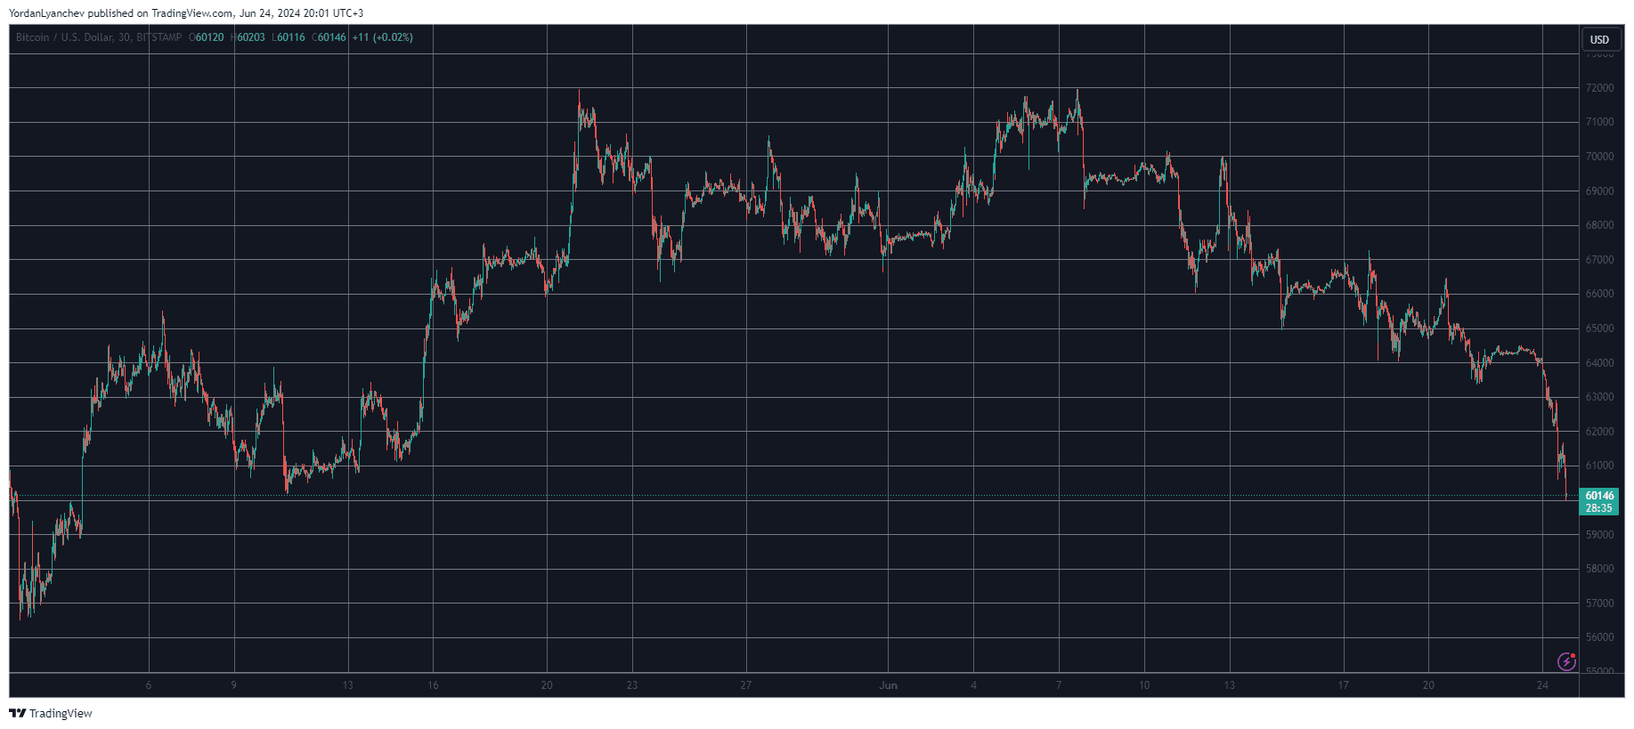Click the Bitcoin / U.S. Dollar symbol title

pyautogui.click(x=99, y=37)
